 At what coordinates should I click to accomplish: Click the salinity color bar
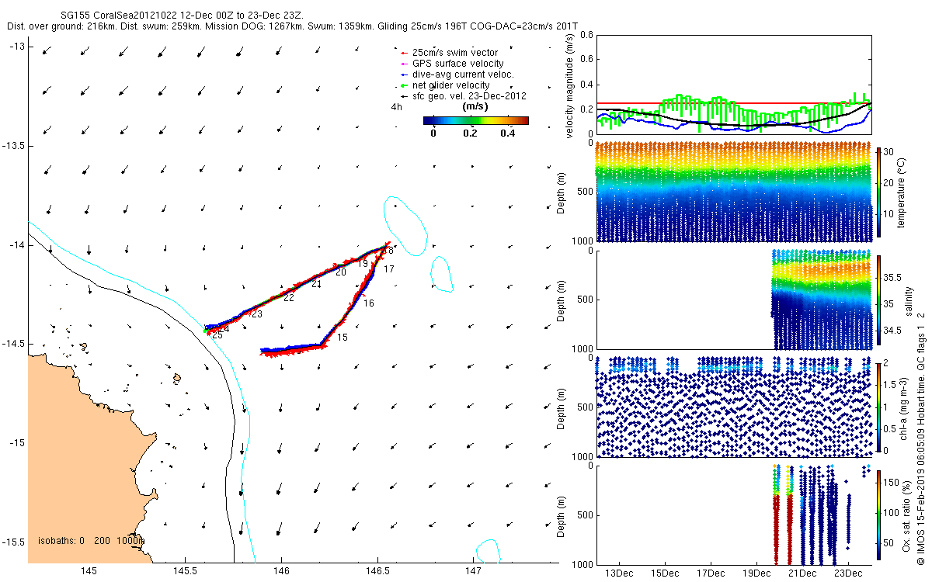click(x=880, y=302)
